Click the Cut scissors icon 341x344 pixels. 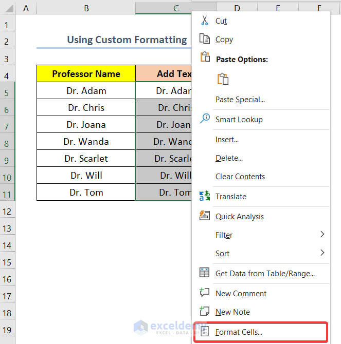tap(205, 21)
